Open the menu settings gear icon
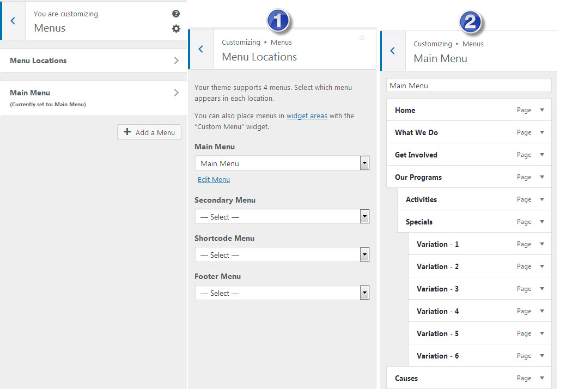 [176, 28]
